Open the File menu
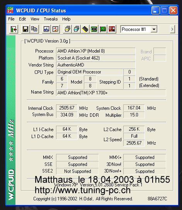 point(11,19)
